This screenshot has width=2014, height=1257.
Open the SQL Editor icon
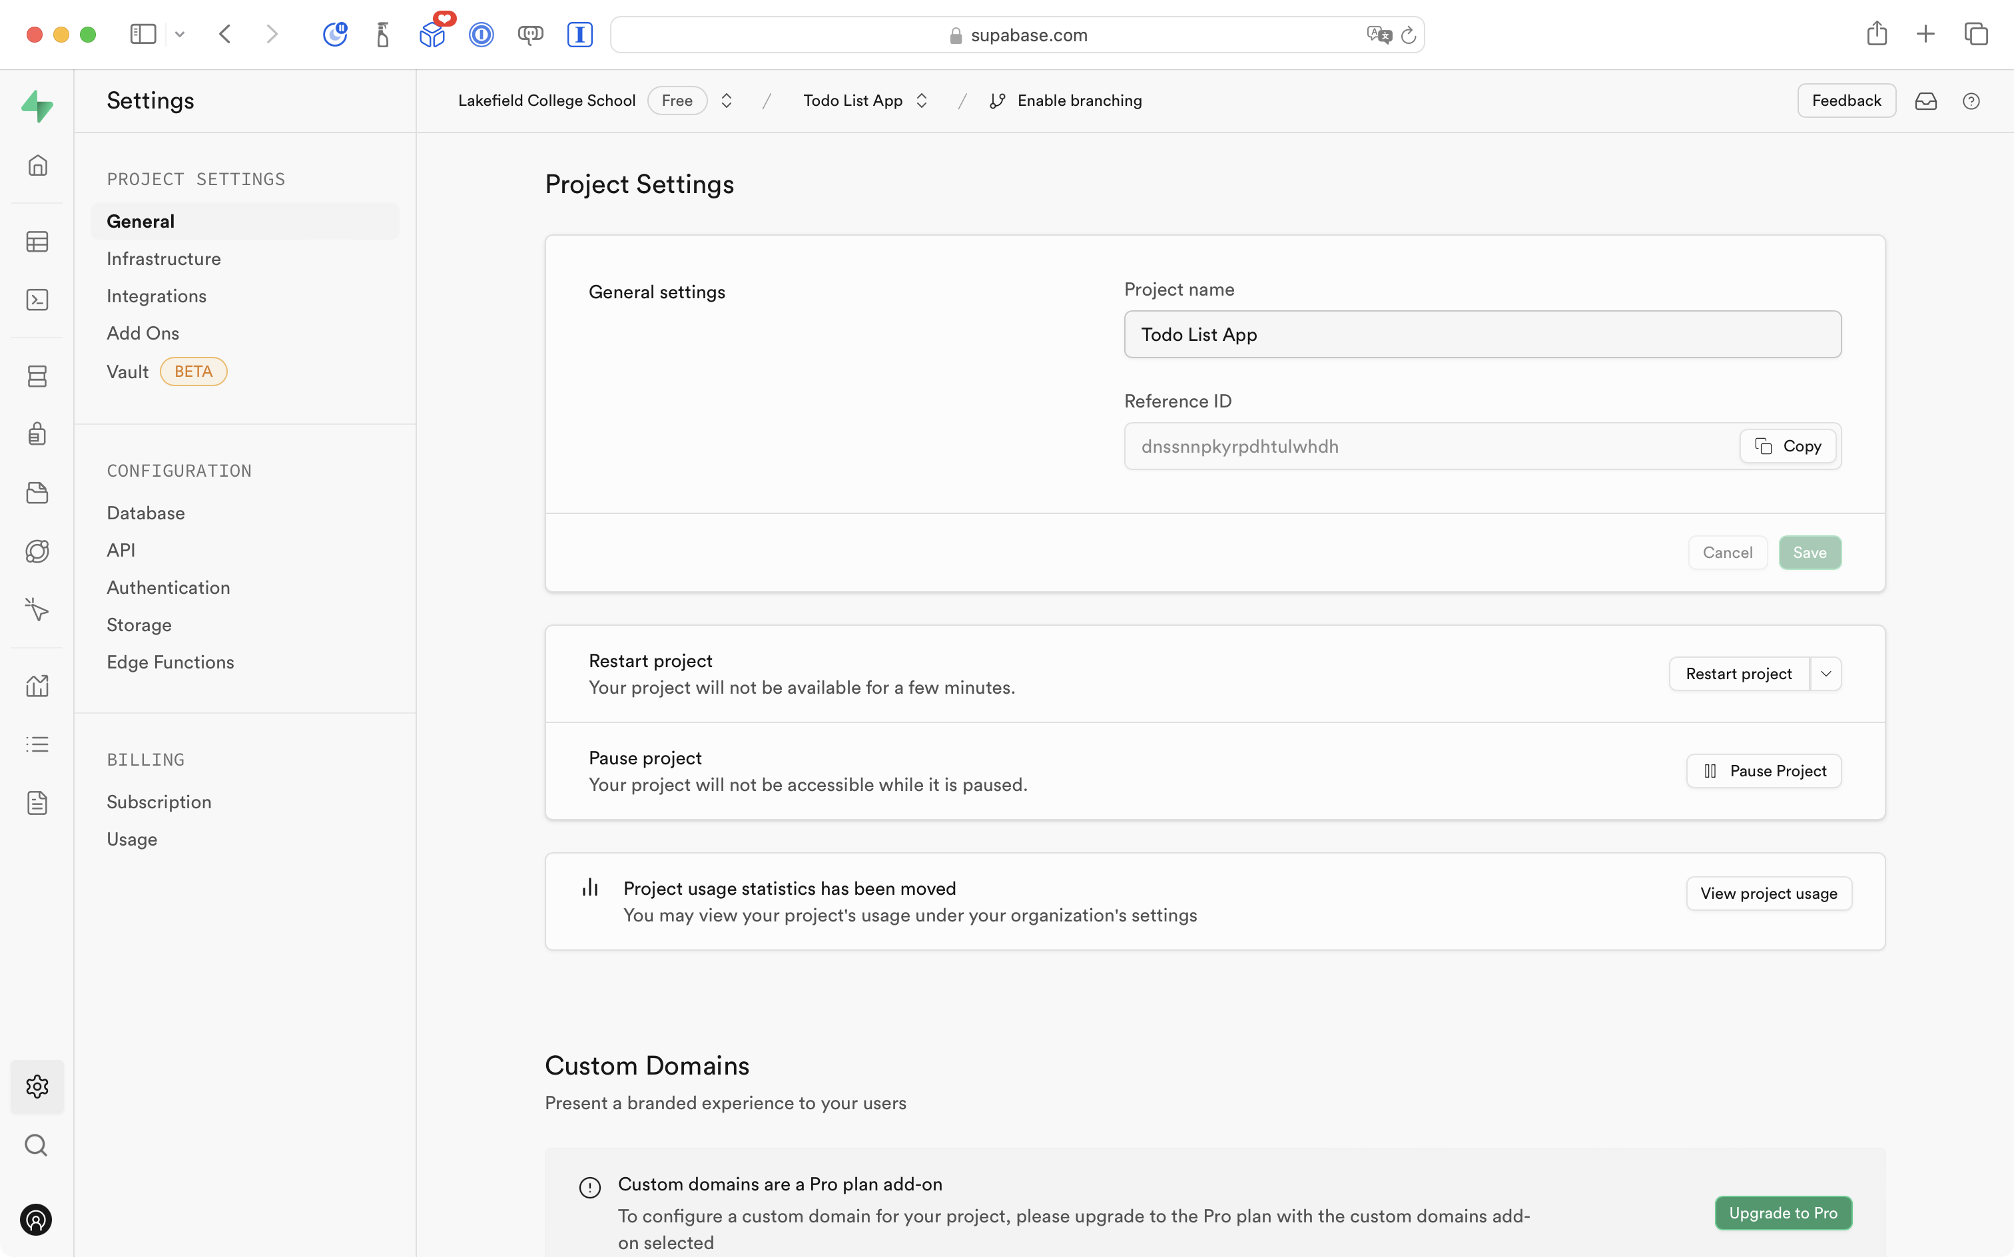click(37, 300)
